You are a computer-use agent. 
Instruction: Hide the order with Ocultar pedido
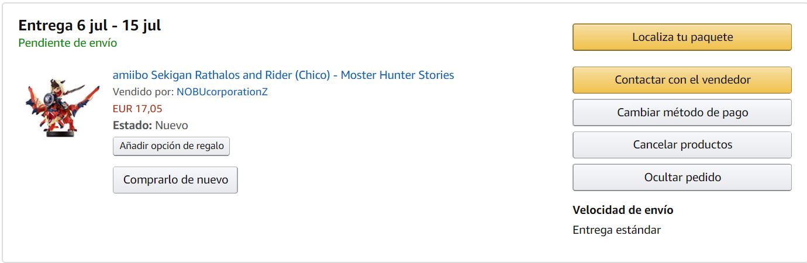tap(682, 177)
